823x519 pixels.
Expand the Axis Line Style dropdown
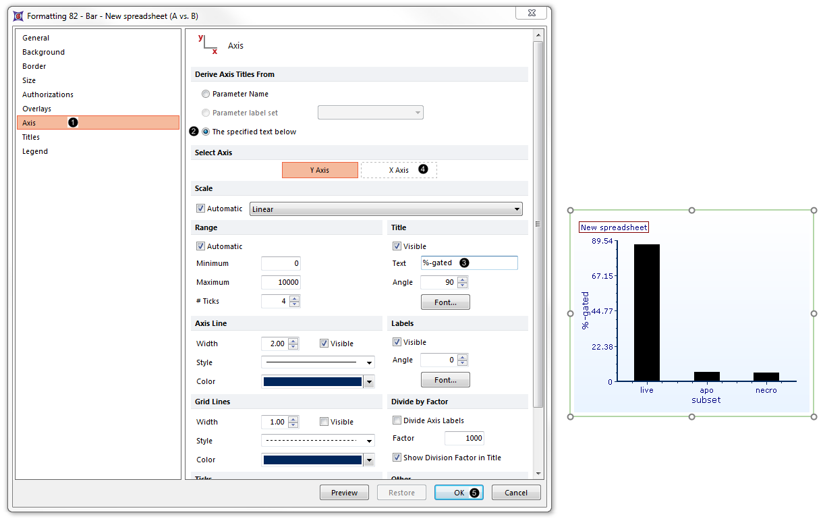click(x=318, y=362)
